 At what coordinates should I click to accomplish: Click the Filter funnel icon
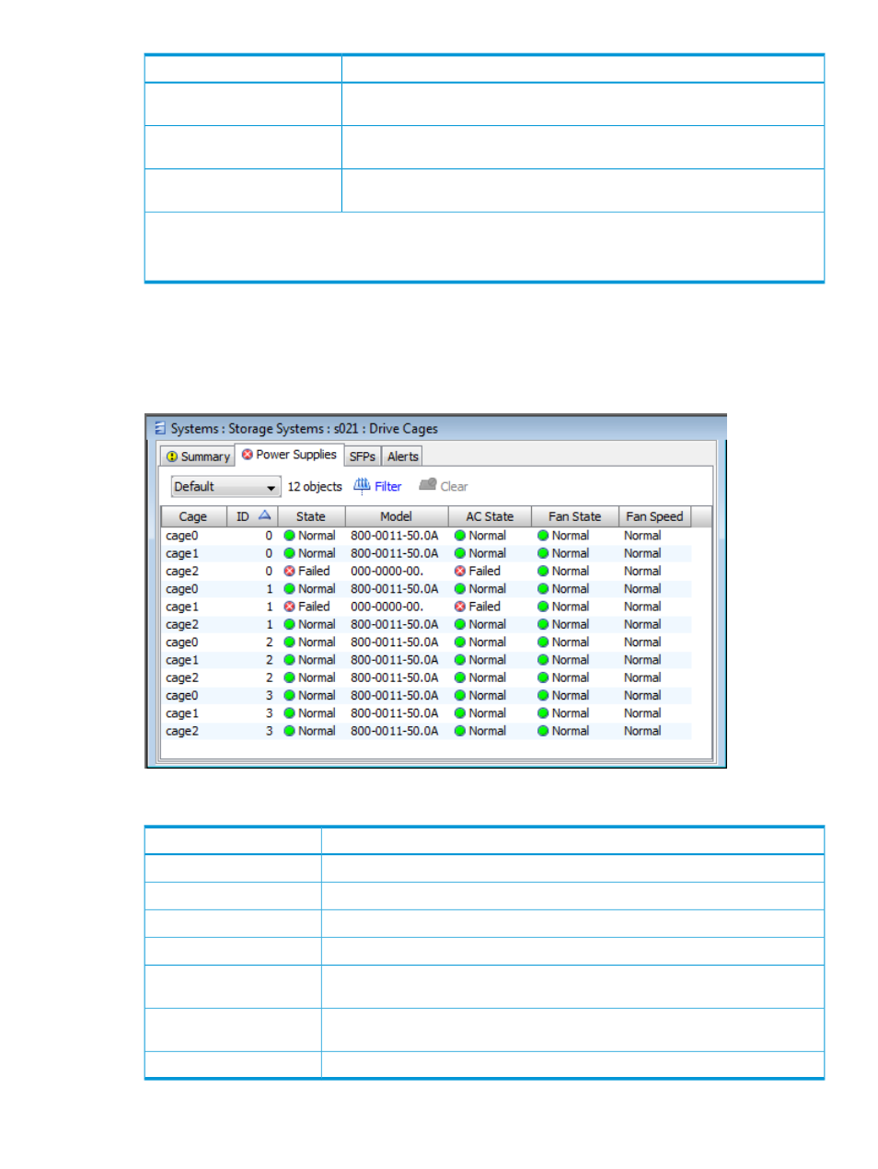362,485
